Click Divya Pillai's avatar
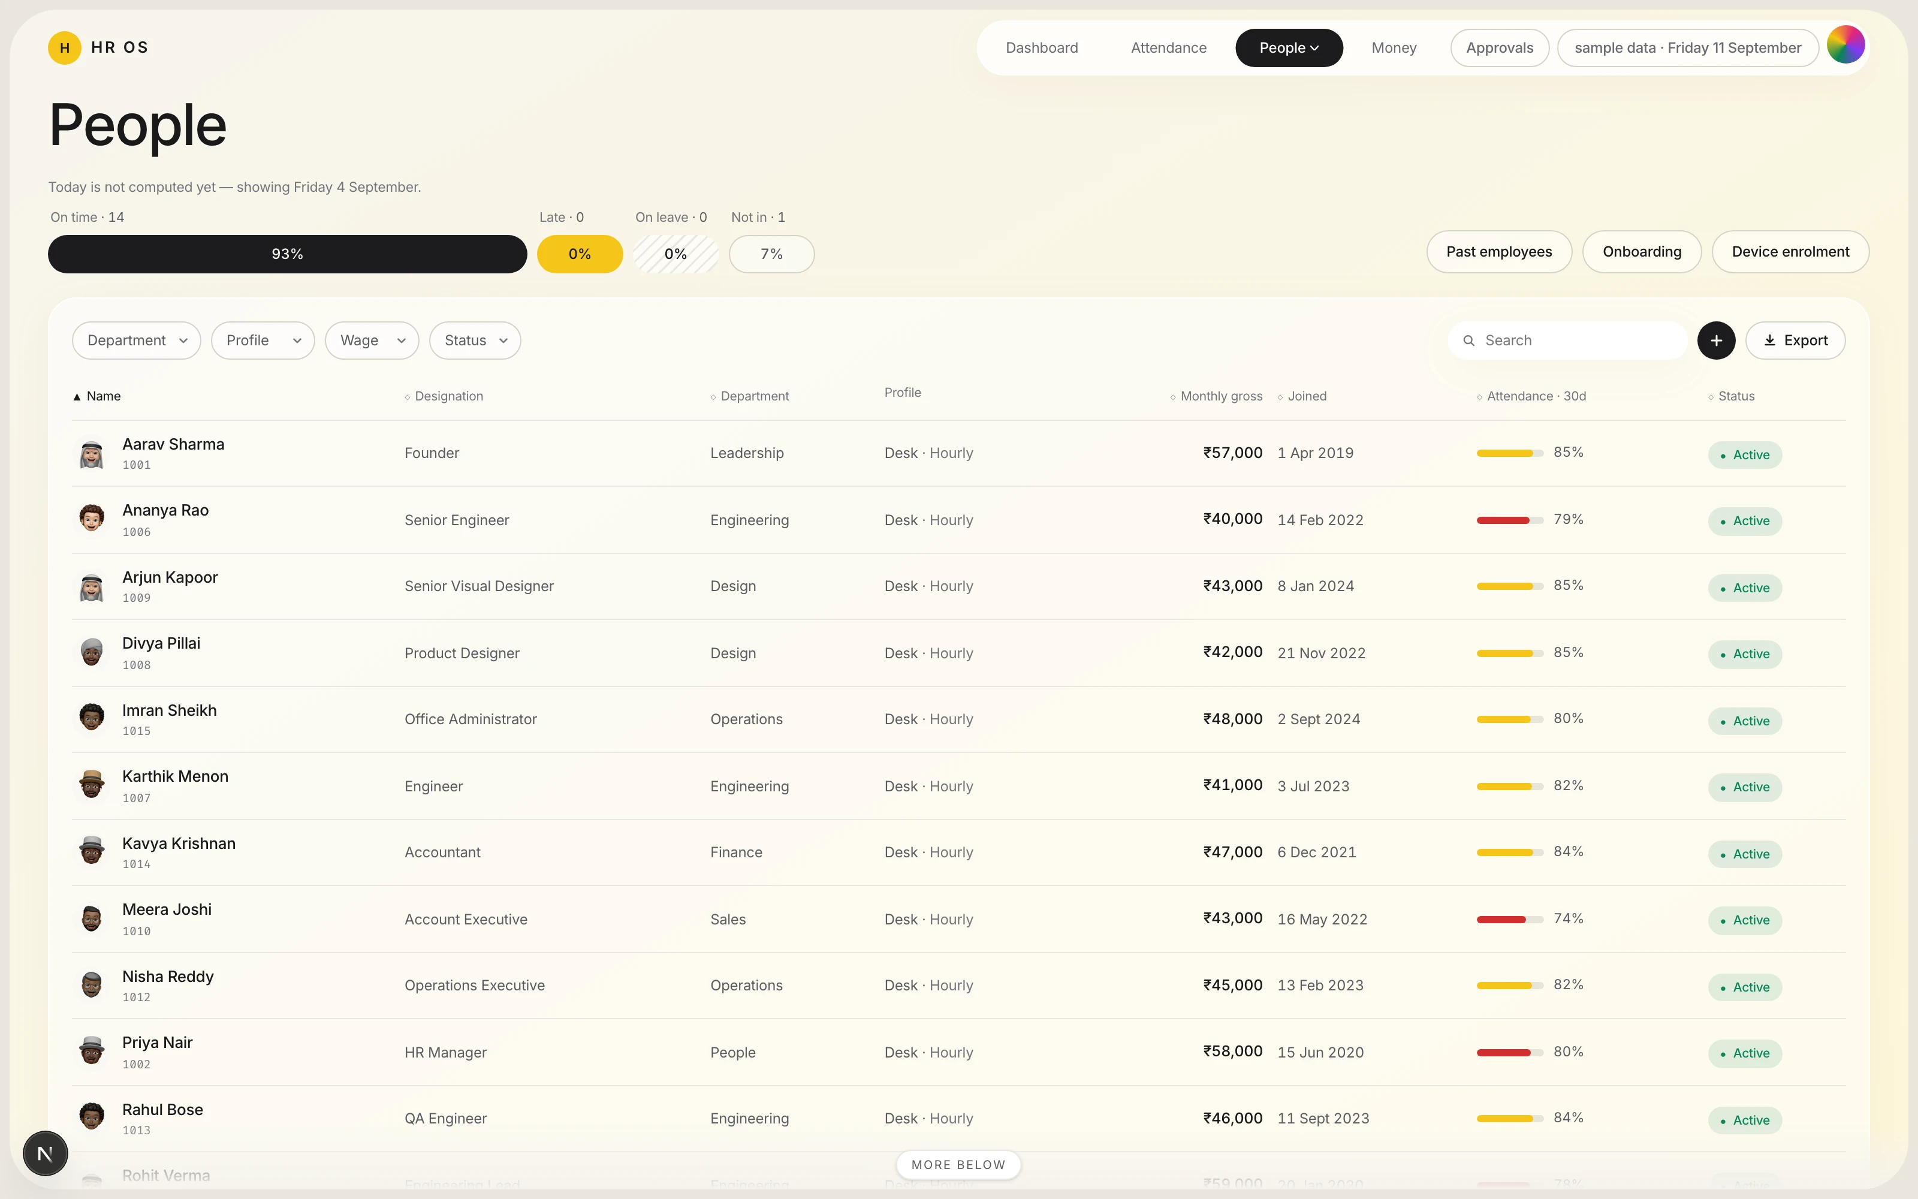Viewport: 1918px width, 1199px height. 92,653
